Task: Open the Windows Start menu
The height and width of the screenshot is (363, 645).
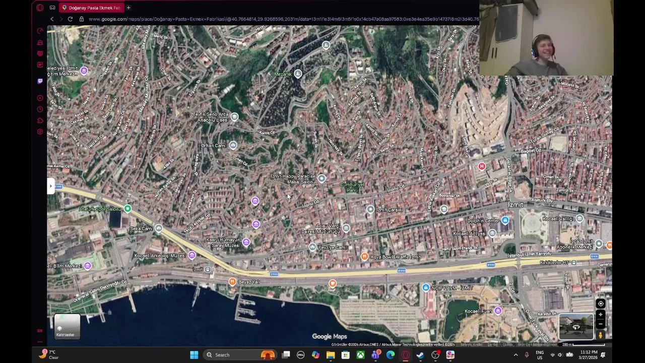Action: tap(194, 355)
